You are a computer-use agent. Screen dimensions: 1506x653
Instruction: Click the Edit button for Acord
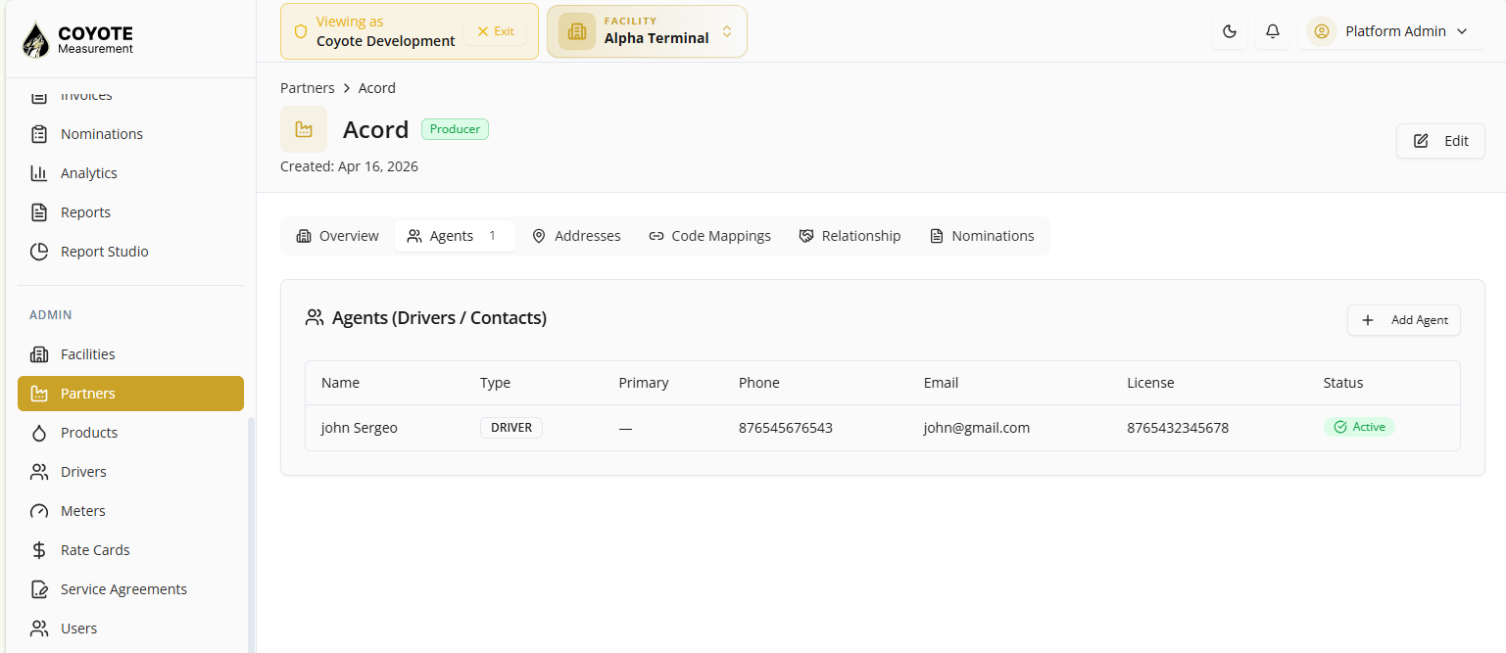pos(1440,141)
